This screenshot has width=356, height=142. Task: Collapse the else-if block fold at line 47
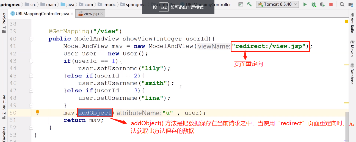[x=31, y=91]
